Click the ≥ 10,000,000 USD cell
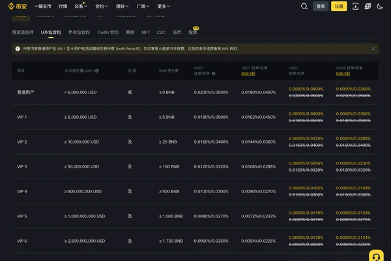This screenshot has width=391, height=261. [x=82, y=142]
